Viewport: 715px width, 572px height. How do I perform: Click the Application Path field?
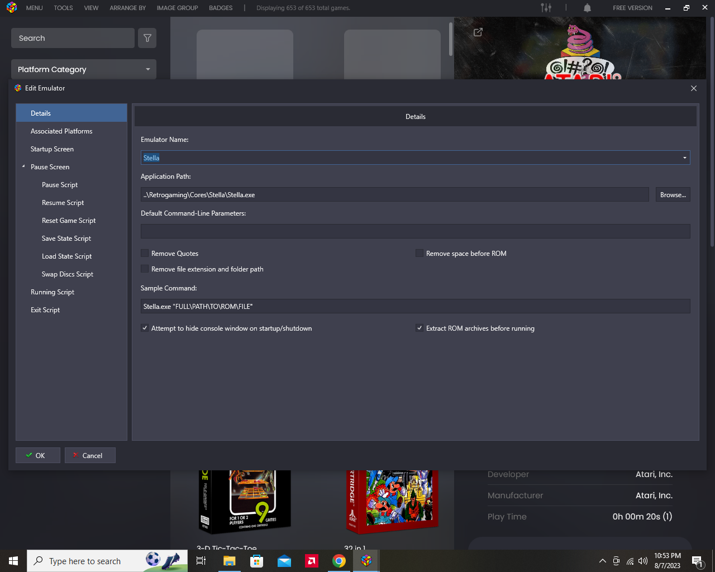395,194
